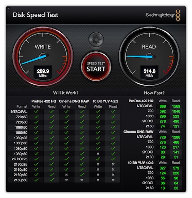The width and height of the screenshot is (192, 198).
Task: Click the How Fast? heading
Action: (x=154, y=93)
